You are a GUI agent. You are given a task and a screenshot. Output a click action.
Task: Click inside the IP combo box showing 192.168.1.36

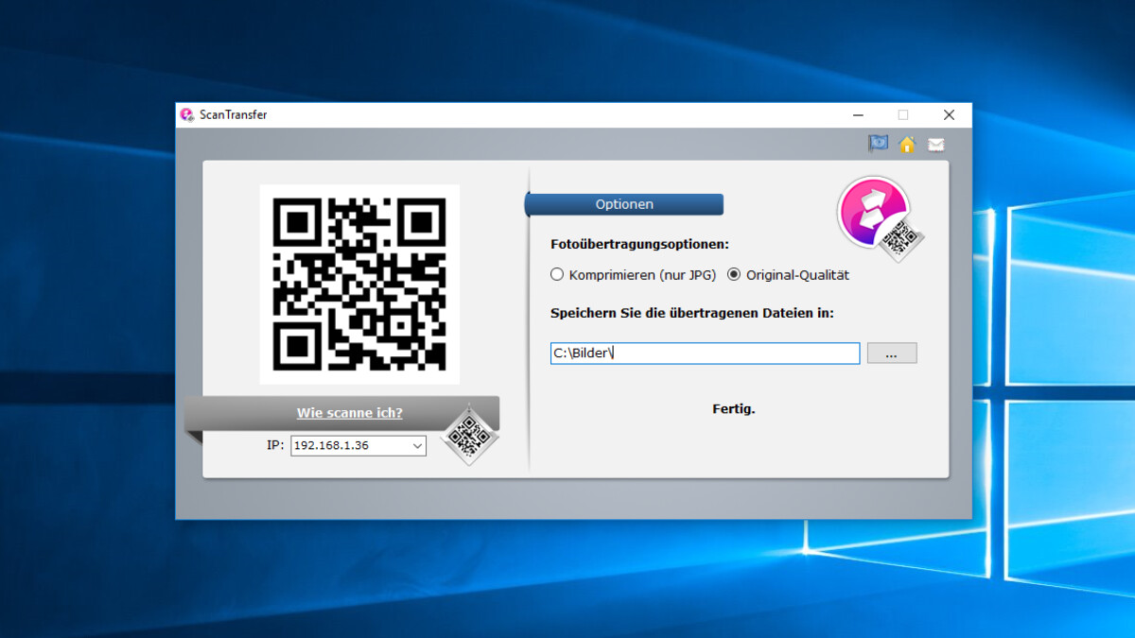[350, 445]
